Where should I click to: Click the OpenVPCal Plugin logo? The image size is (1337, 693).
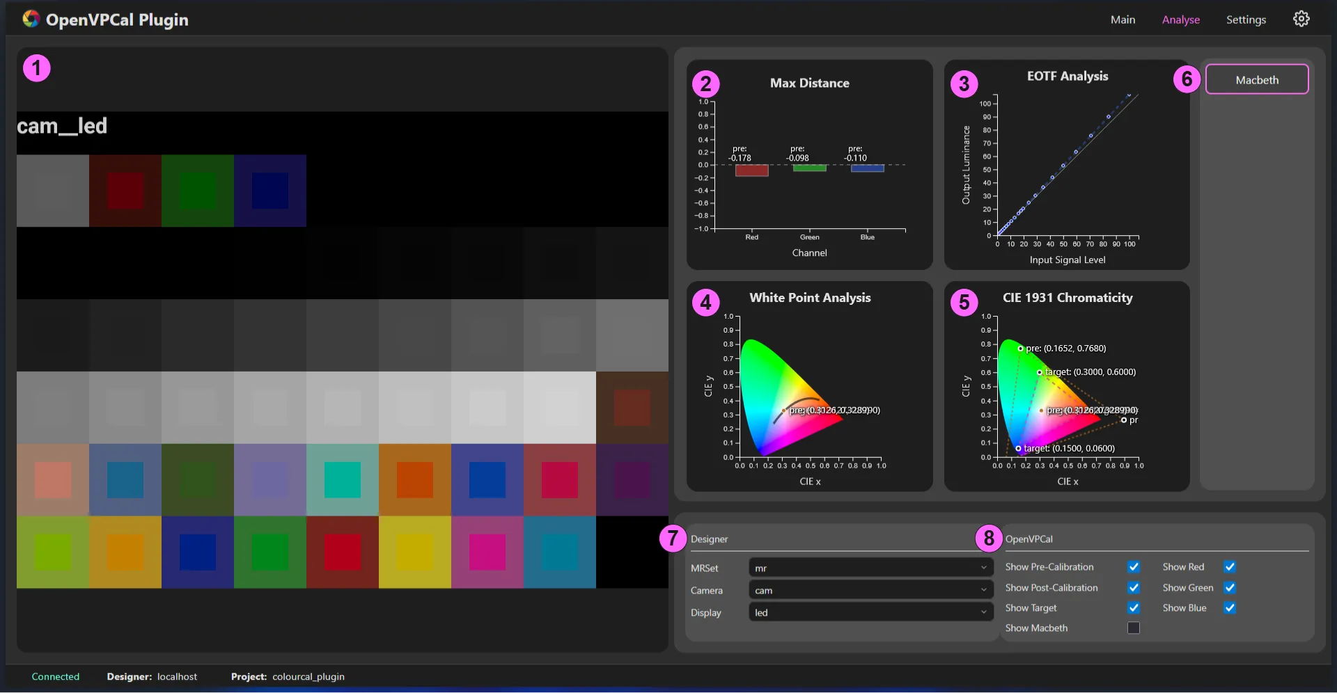(31, 19)
